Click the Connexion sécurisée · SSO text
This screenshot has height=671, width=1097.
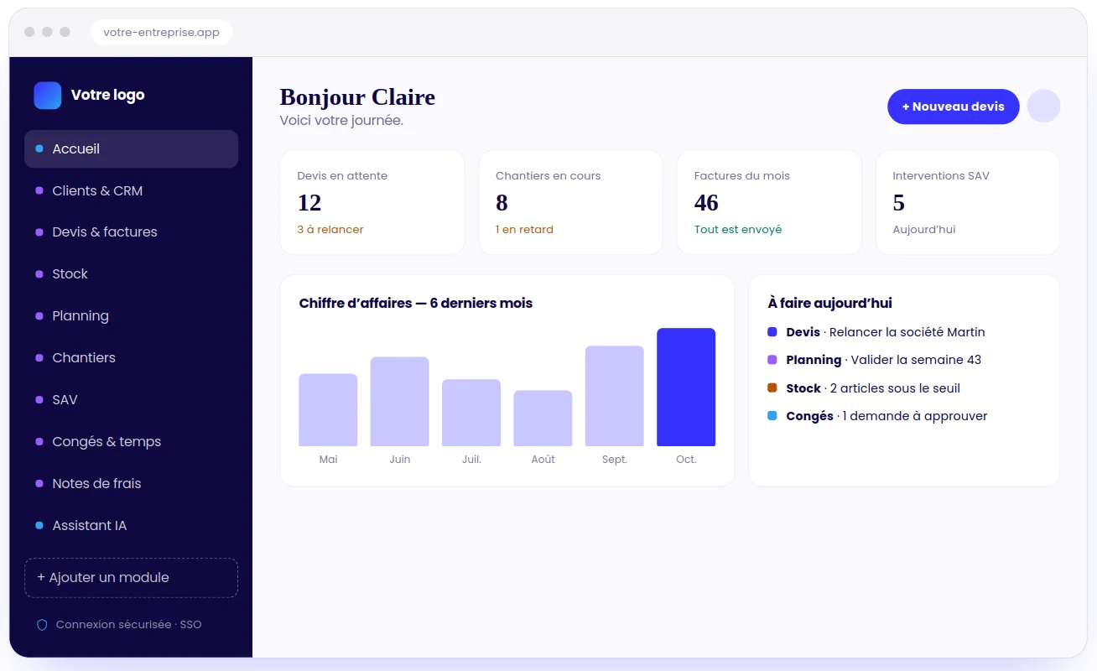(x=129, y=625)
